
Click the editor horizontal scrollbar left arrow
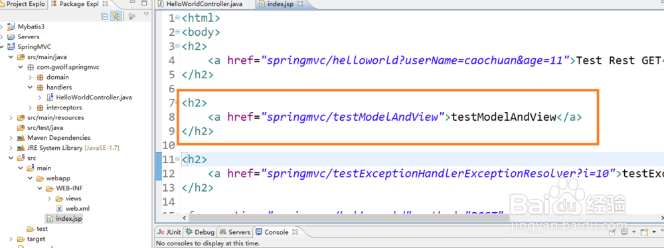185,218
